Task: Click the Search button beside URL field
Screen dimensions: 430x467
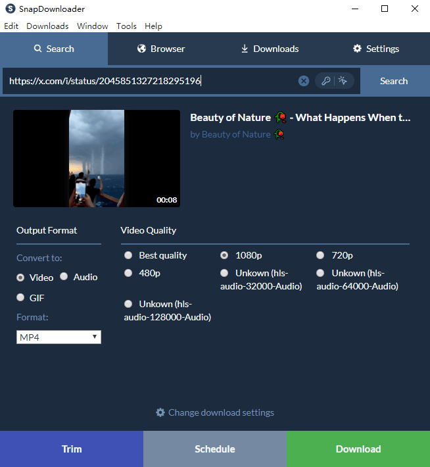Action: [394, 81]
